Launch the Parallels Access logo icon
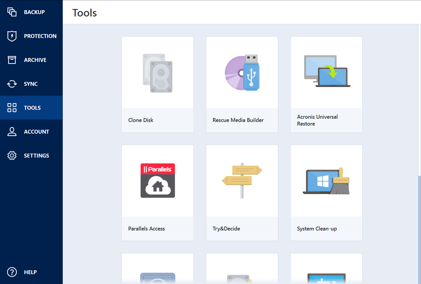 point(158,181)
